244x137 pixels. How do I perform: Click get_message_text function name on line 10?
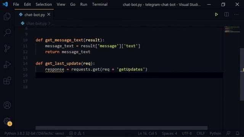click(x=64, y=40)
